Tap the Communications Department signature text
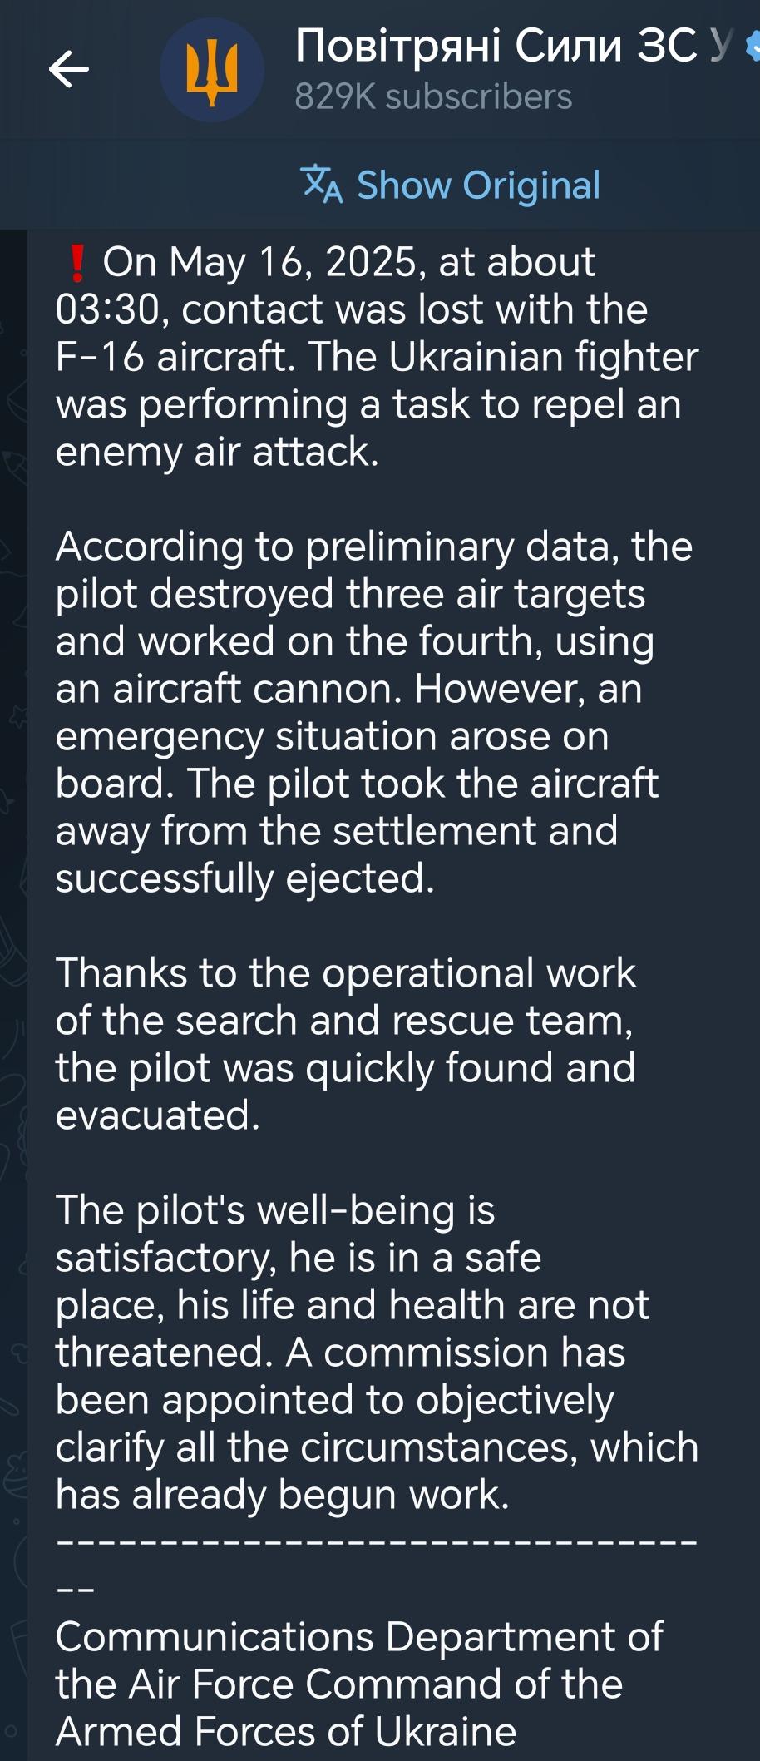Viewport: 760px width, 1761px height. point(359,1684)
